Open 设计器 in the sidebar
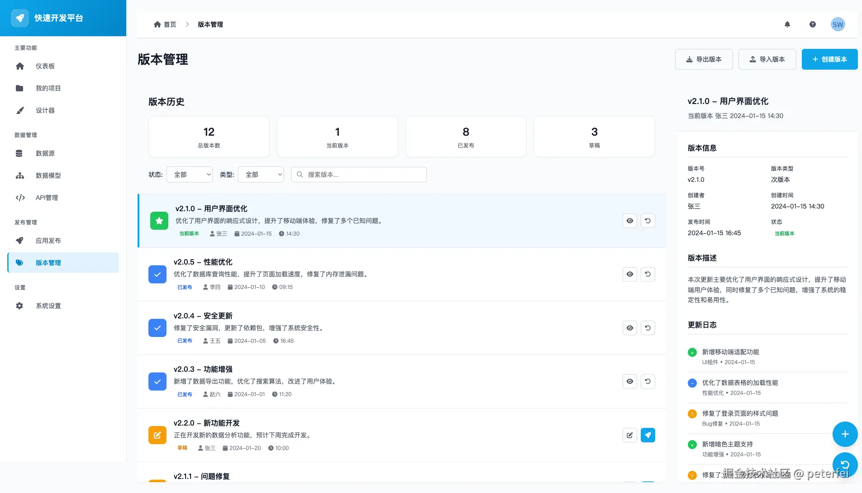The image size is (862, 493). coord(63,110)
